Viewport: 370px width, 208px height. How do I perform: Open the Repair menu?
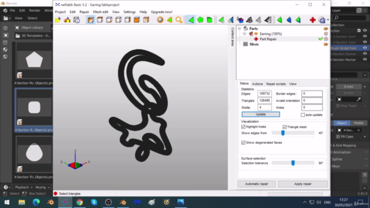click(x=84, y=12)
